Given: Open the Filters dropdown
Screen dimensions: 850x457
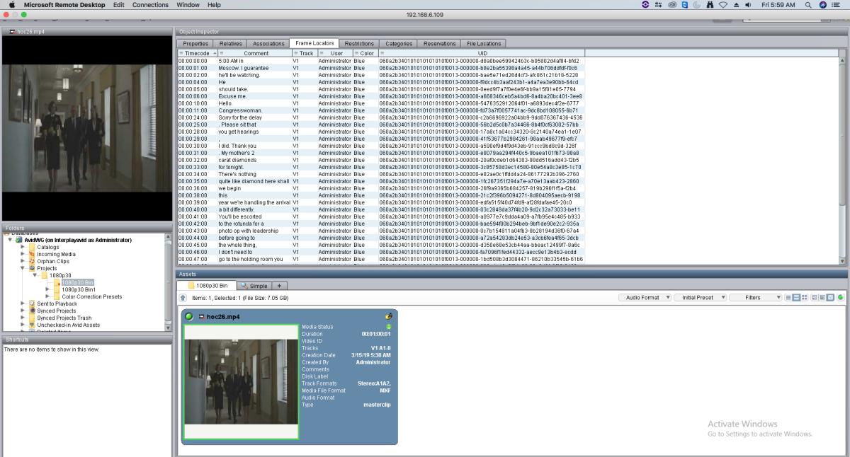Looking at the screenshot, I should 755,298.
